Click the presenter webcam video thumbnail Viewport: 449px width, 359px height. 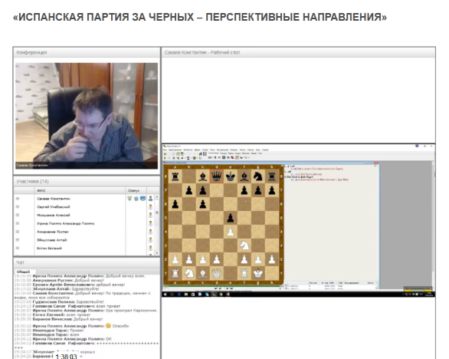coord(87,116)
